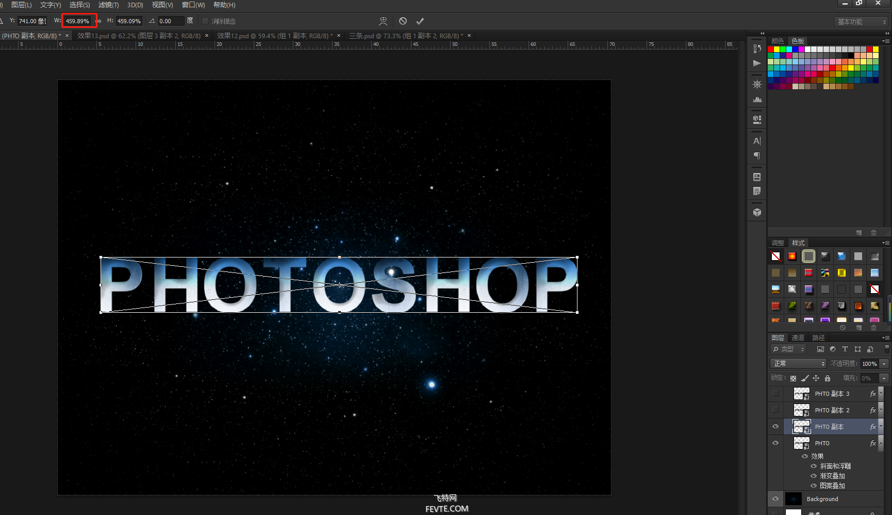Open the Paragraph panel icon
The height and width of the screenshot is (515, 892).
pyautogui.click(x=757, y=156)
